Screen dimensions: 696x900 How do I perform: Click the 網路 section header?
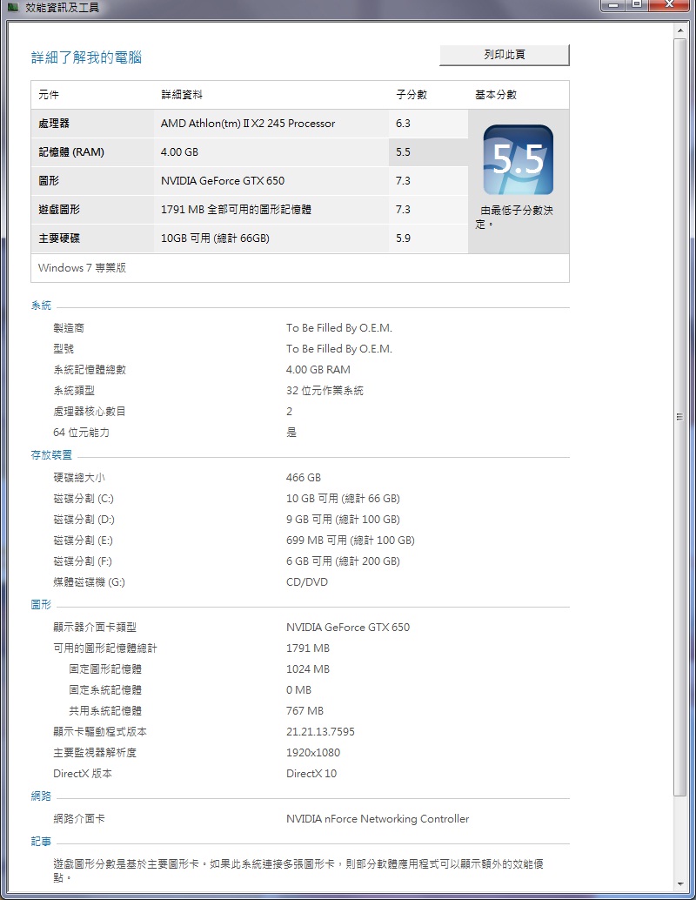coord(41,796)
